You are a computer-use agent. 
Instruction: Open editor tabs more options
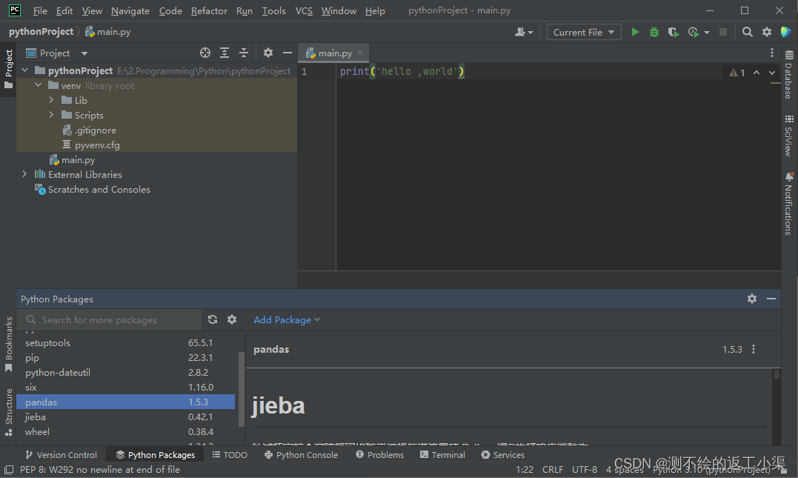pyautogui.click(x=771, y=53)
